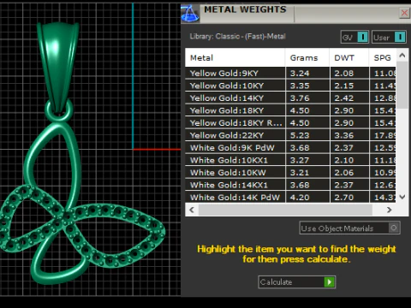This screenshot has height=308, width=411.
Task: Click the 3.21 grams value
Action: [x=300, y=173]
